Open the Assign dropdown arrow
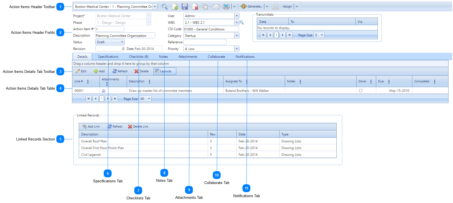This screenshot has width=453, height=203. pyautogui.click(x=297, y=6)
